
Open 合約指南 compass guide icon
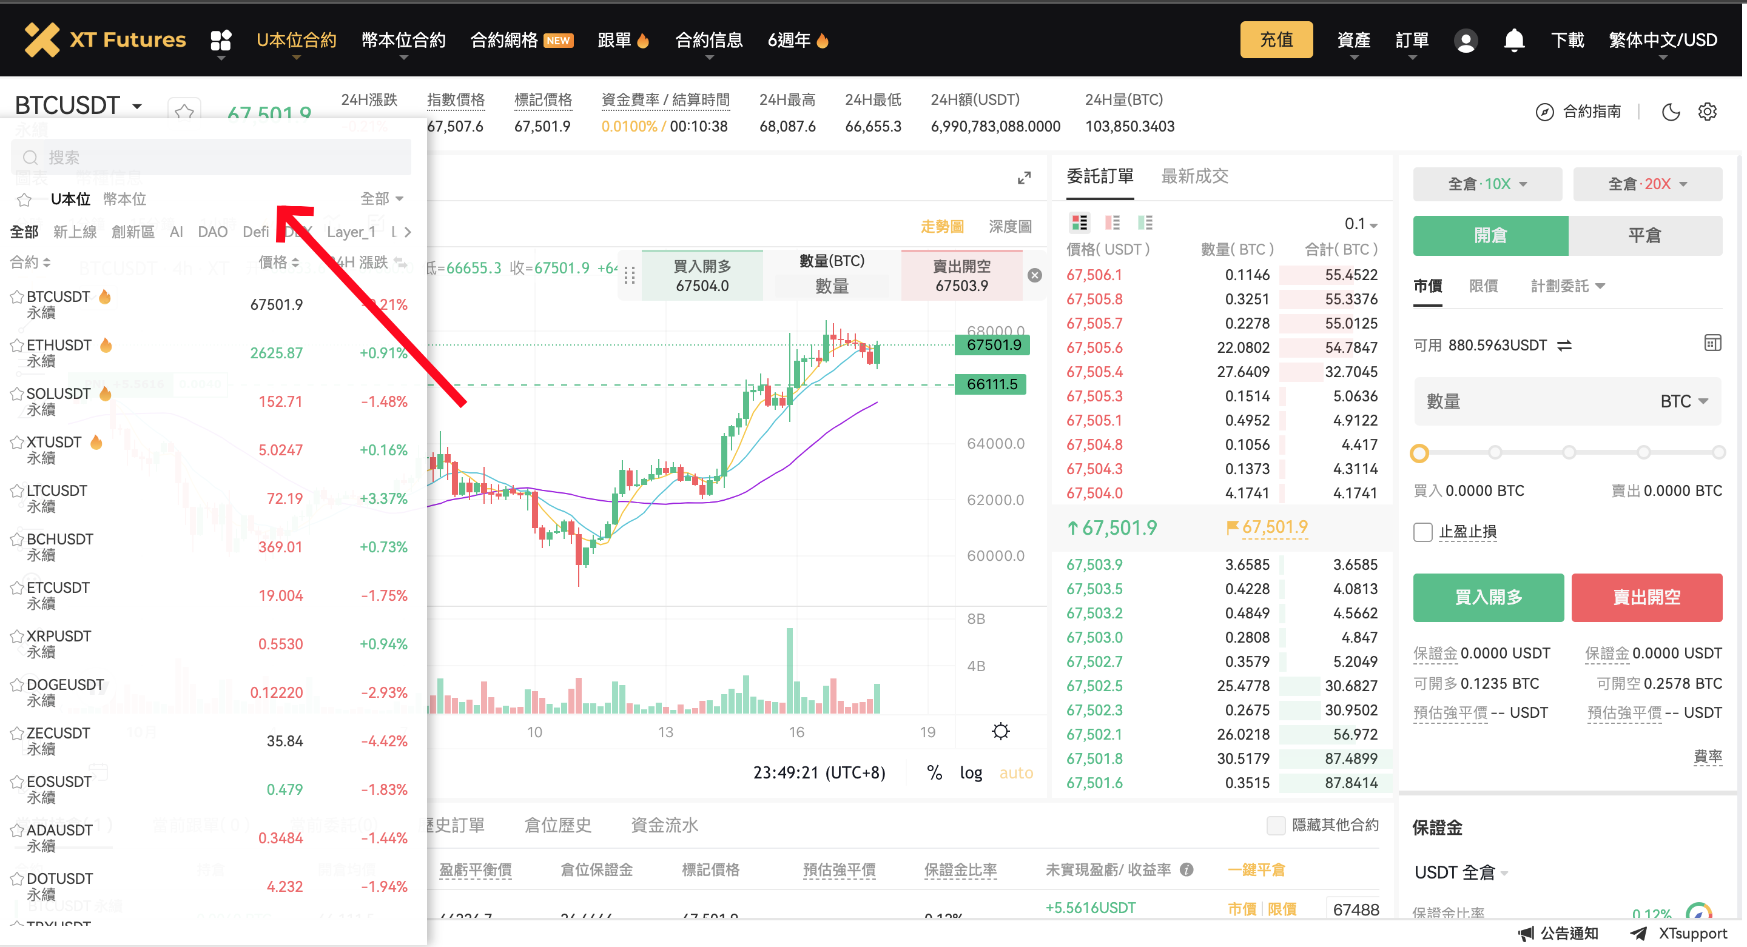(1545, 112)
